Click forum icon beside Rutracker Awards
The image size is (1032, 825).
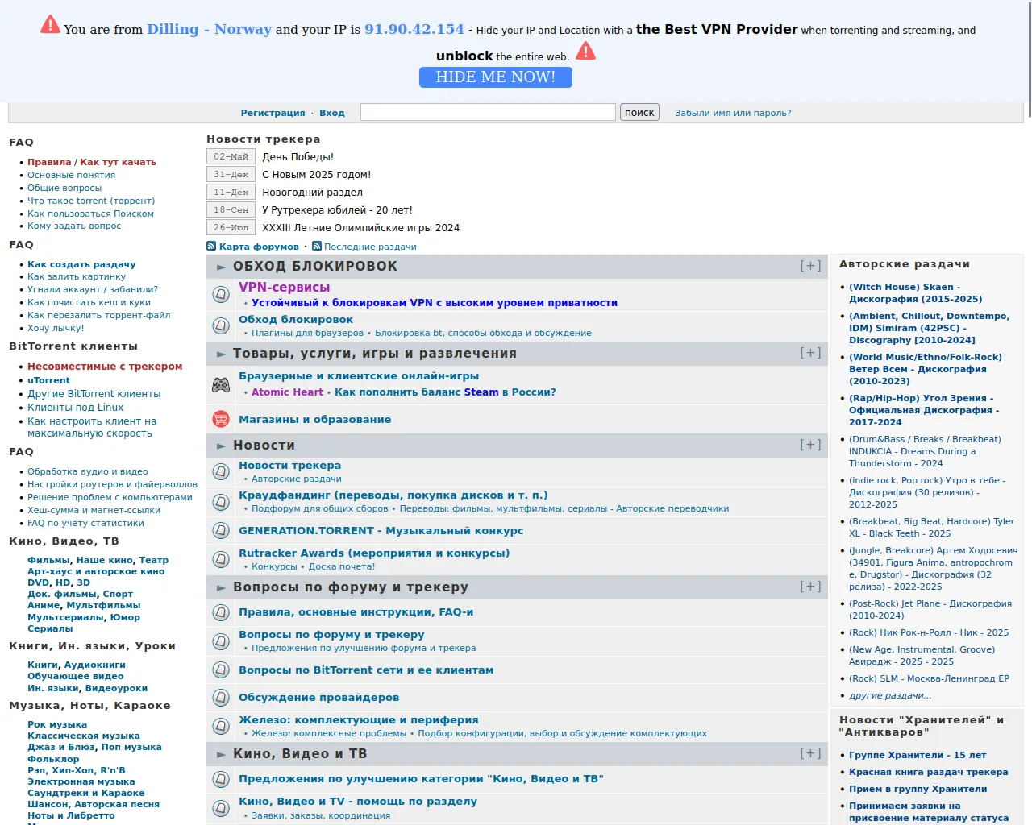tap(221, 559)
